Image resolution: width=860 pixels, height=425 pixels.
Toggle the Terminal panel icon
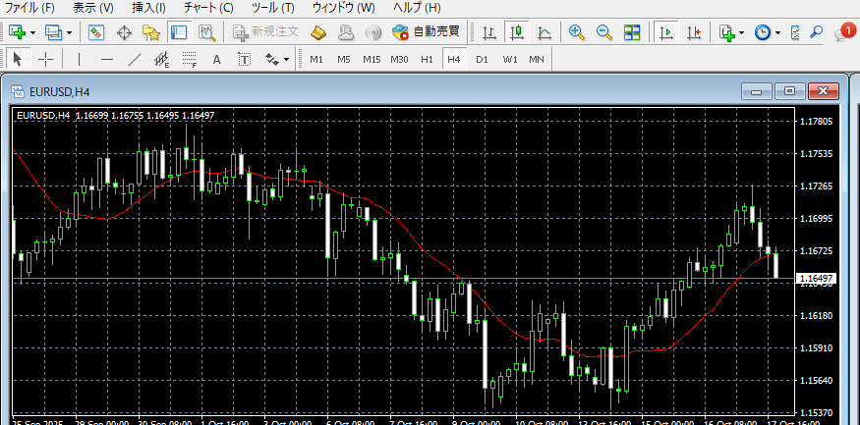pyautogui.click(x=179, y=32)
